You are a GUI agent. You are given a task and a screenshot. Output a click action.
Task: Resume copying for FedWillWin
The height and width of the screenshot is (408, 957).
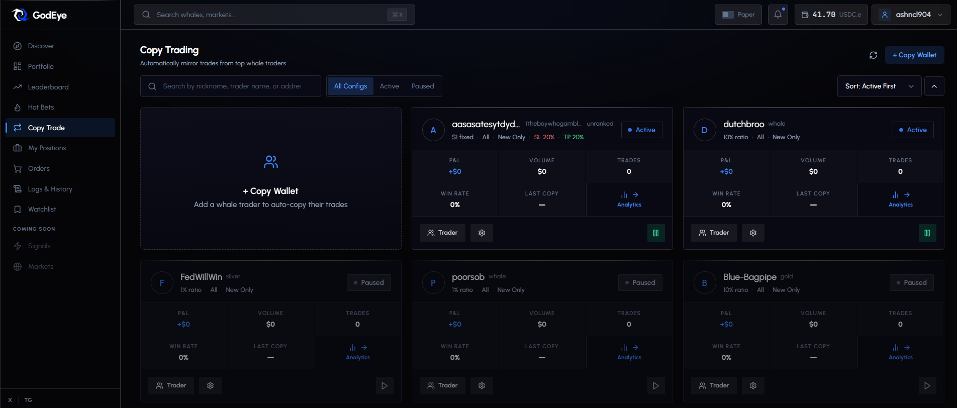pyautogui.click(x=384, y=385)
